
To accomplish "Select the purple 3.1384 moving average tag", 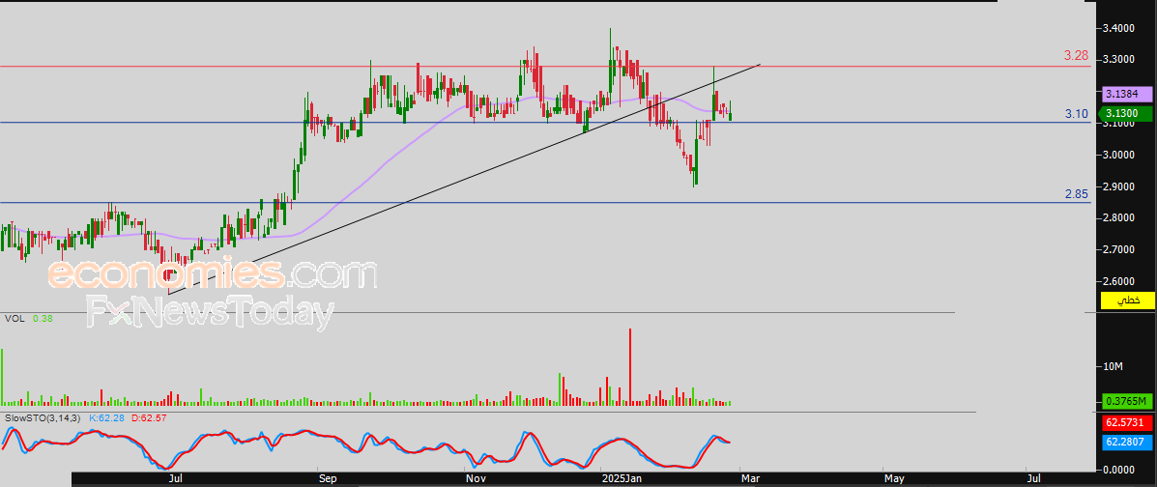I will 1127,94.
